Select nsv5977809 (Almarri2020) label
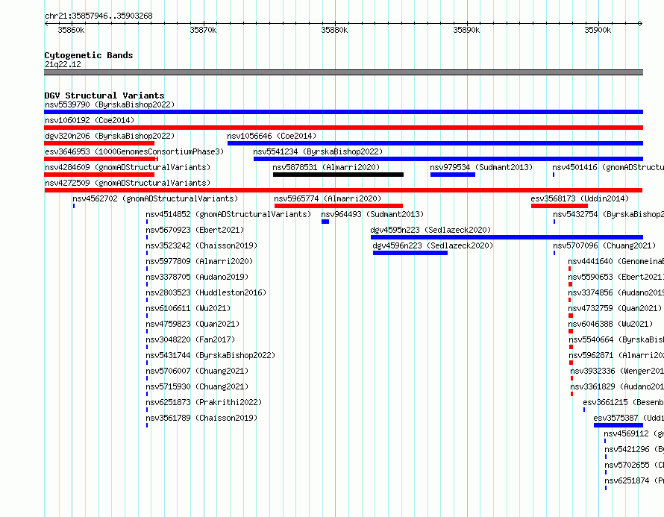This screenshot has height=517, width=664. tap(199, 261)
